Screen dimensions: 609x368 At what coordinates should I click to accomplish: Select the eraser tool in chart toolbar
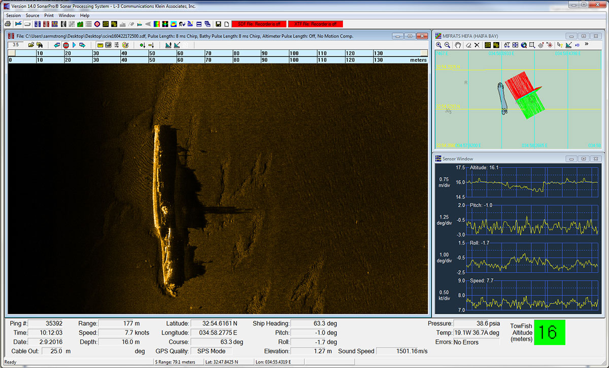click(469, 45)
